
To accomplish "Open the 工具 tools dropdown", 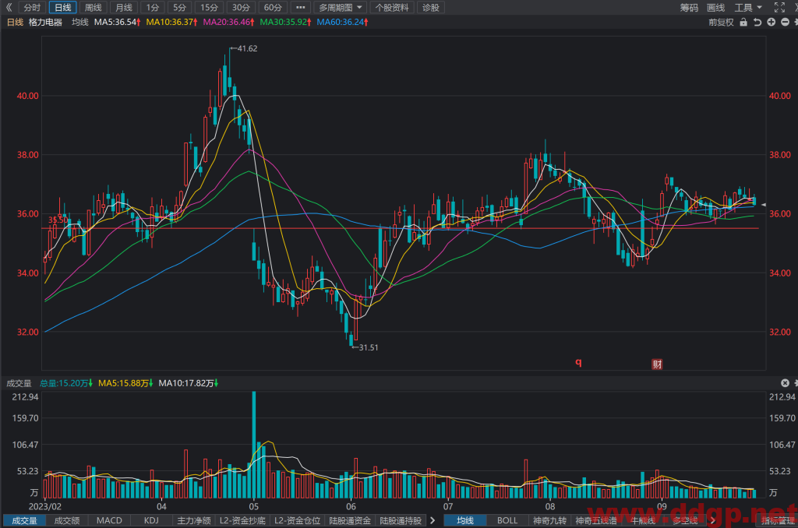I will tap(748, 8).
